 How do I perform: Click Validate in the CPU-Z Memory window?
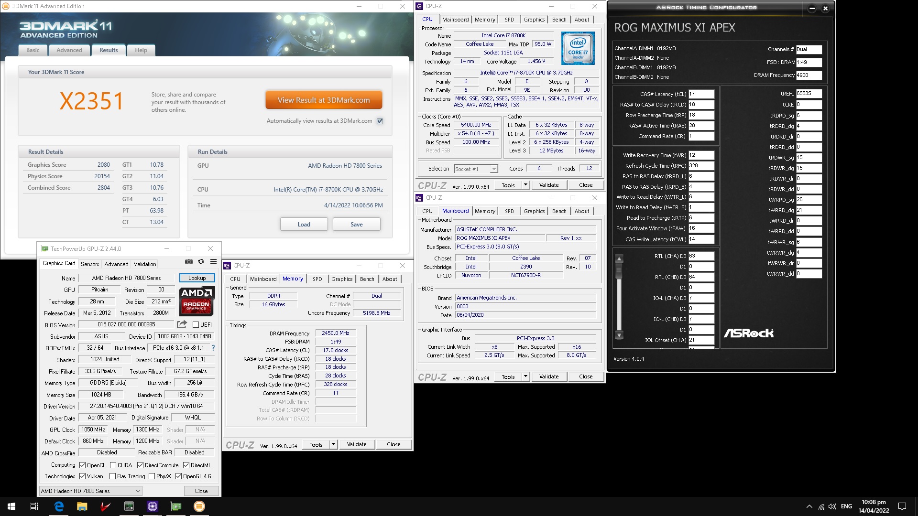[x=357, y=444]
